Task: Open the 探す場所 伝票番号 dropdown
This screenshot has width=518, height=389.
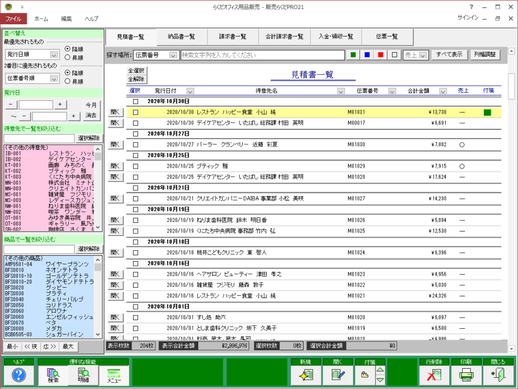Action: 173,55
